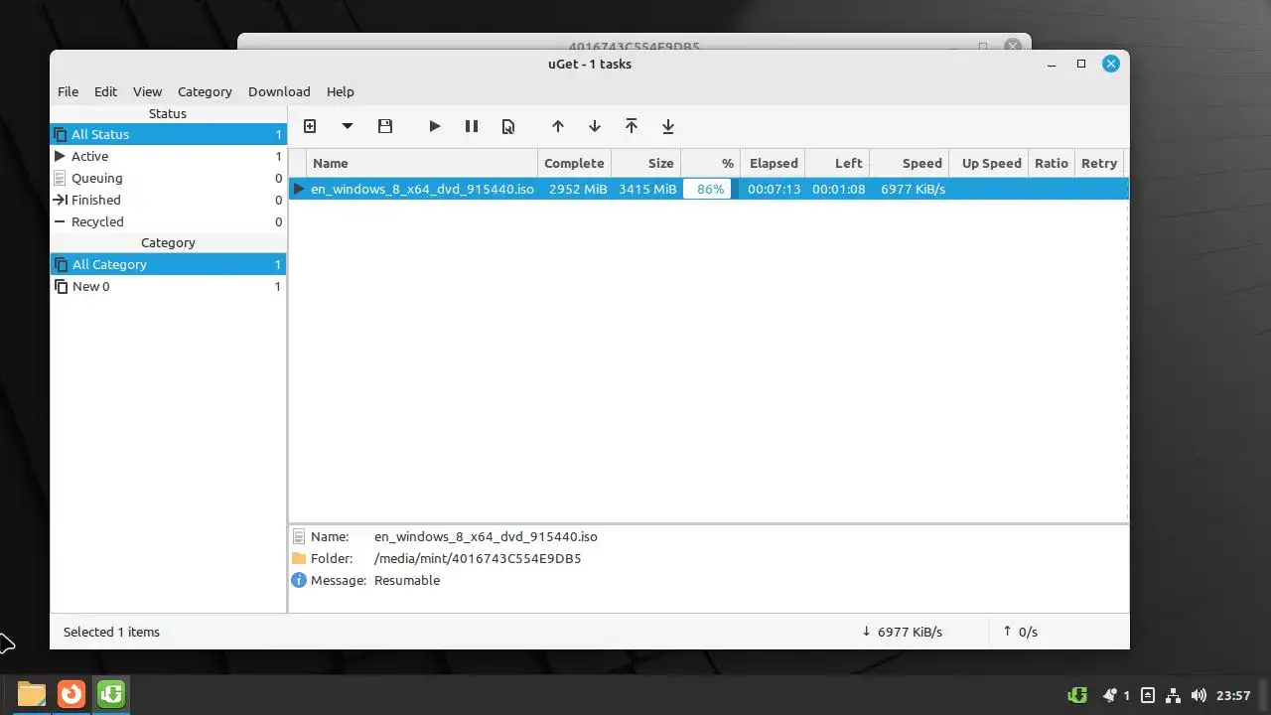
Task: Click the 00:01:08 time left cell
Action: pyautogui.click(x=838, y=189)
